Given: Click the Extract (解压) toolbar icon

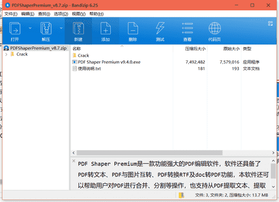Looking at the screenshot, I should point(46,28).
